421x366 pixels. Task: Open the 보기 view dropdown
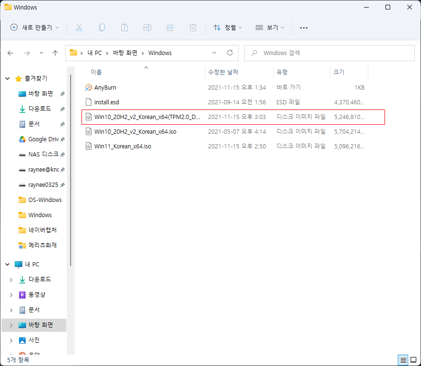(x=270, y=27)
